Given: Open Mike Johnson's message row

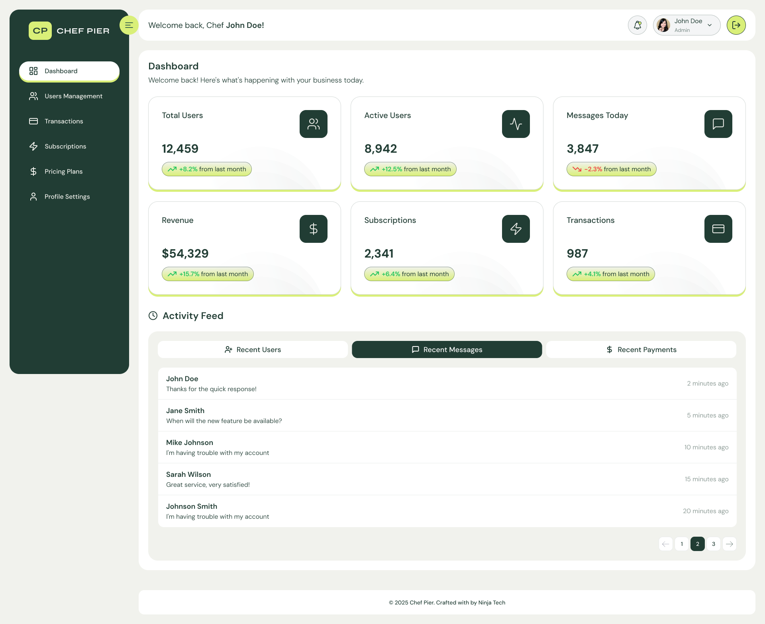Looking at the screenshot, I should 447,447.
